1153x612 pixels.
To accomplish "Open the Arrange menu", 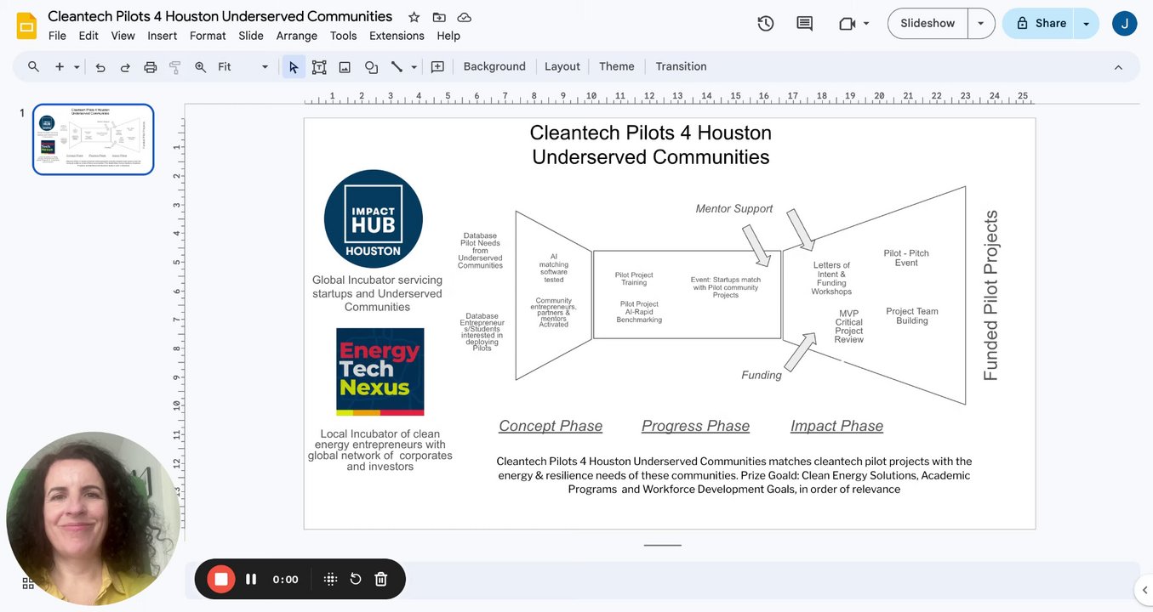I will 296,36.
